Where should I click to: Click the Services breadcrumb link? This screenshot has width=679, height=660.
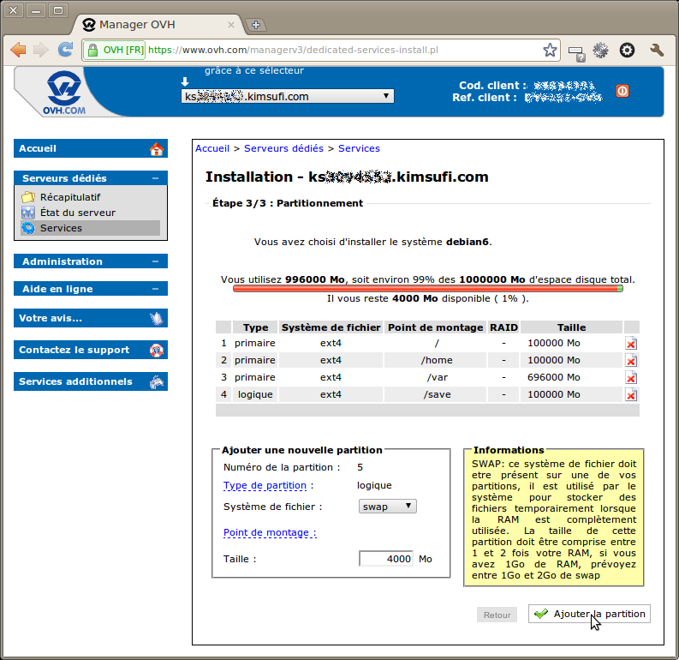click(x=359, y=148)
